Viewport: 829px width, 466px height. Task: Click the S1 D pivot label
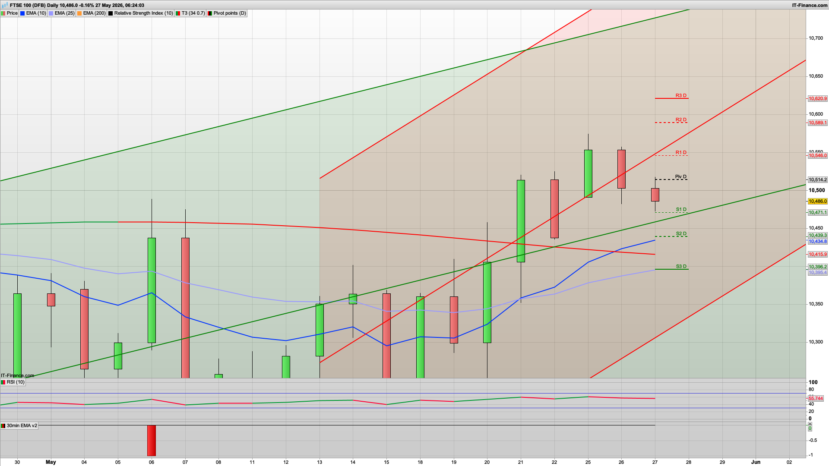(x=681, y=210)
